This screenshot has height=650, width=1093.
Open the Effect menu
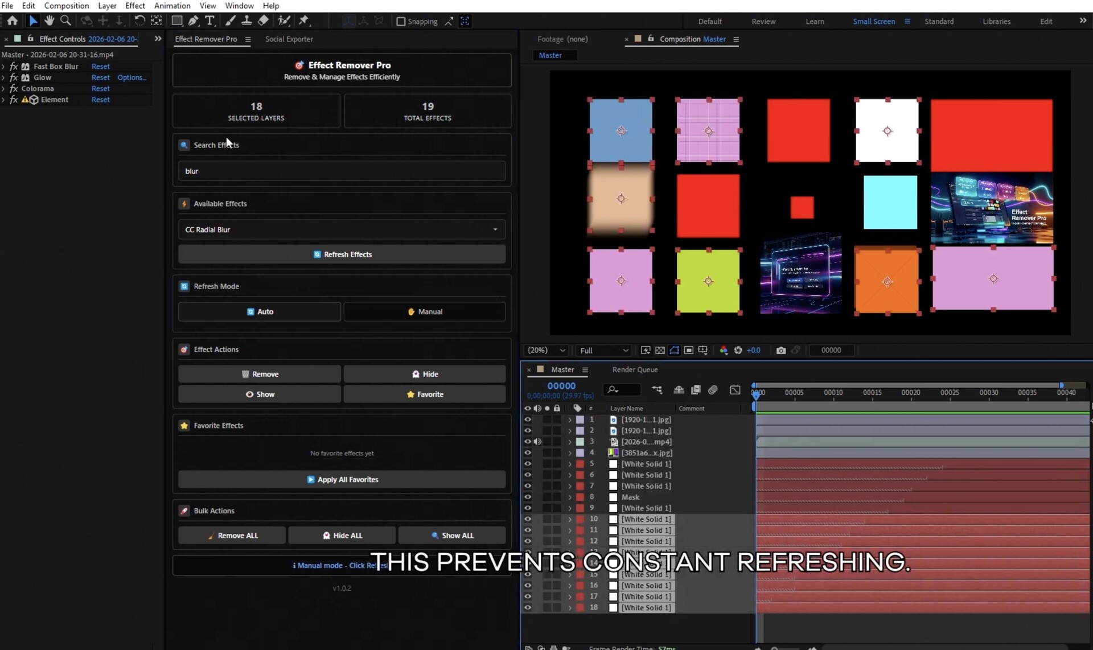tap(135, 6)
